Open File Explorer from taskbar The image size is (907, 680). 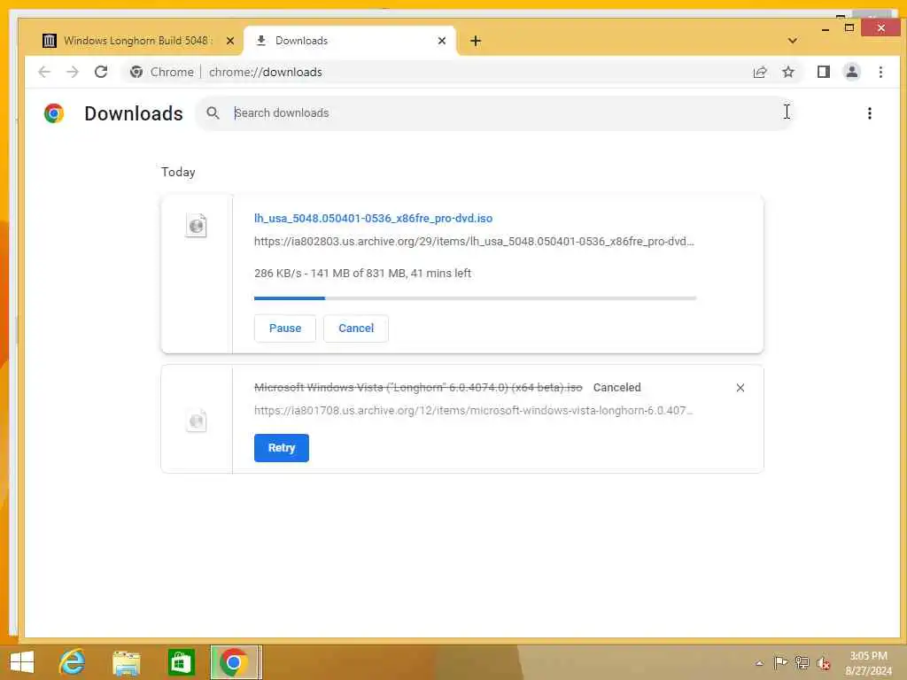coord(126,662)
